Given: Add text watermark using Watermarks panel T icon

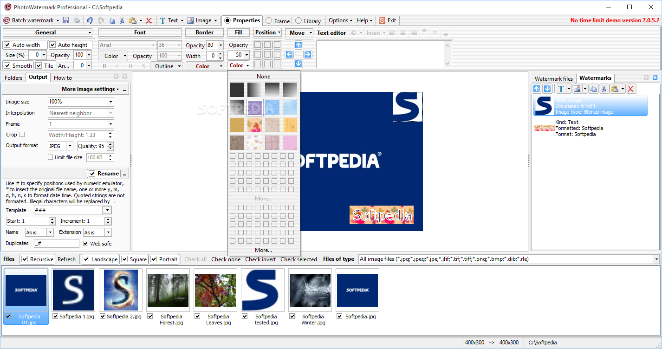Looking at the screenshot, I should (x=561, y=89).
